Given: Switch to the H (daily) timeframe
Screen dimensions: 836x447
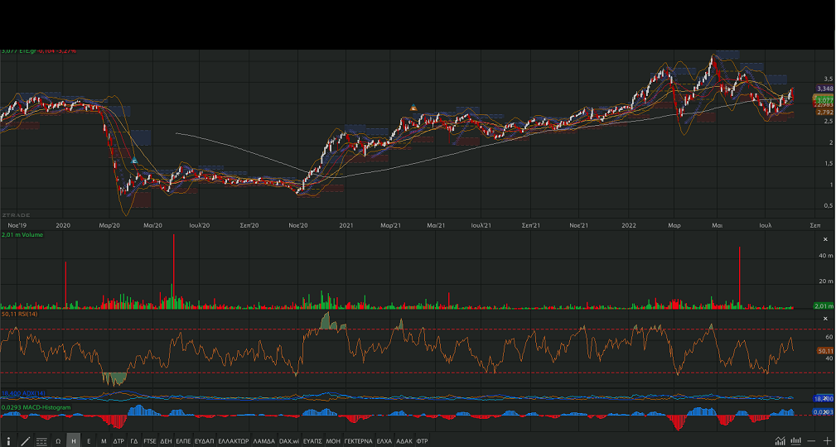Looking at the screenshot, I should click(x=74, y=441).
